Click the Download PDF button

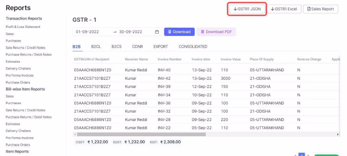(216, 32)
